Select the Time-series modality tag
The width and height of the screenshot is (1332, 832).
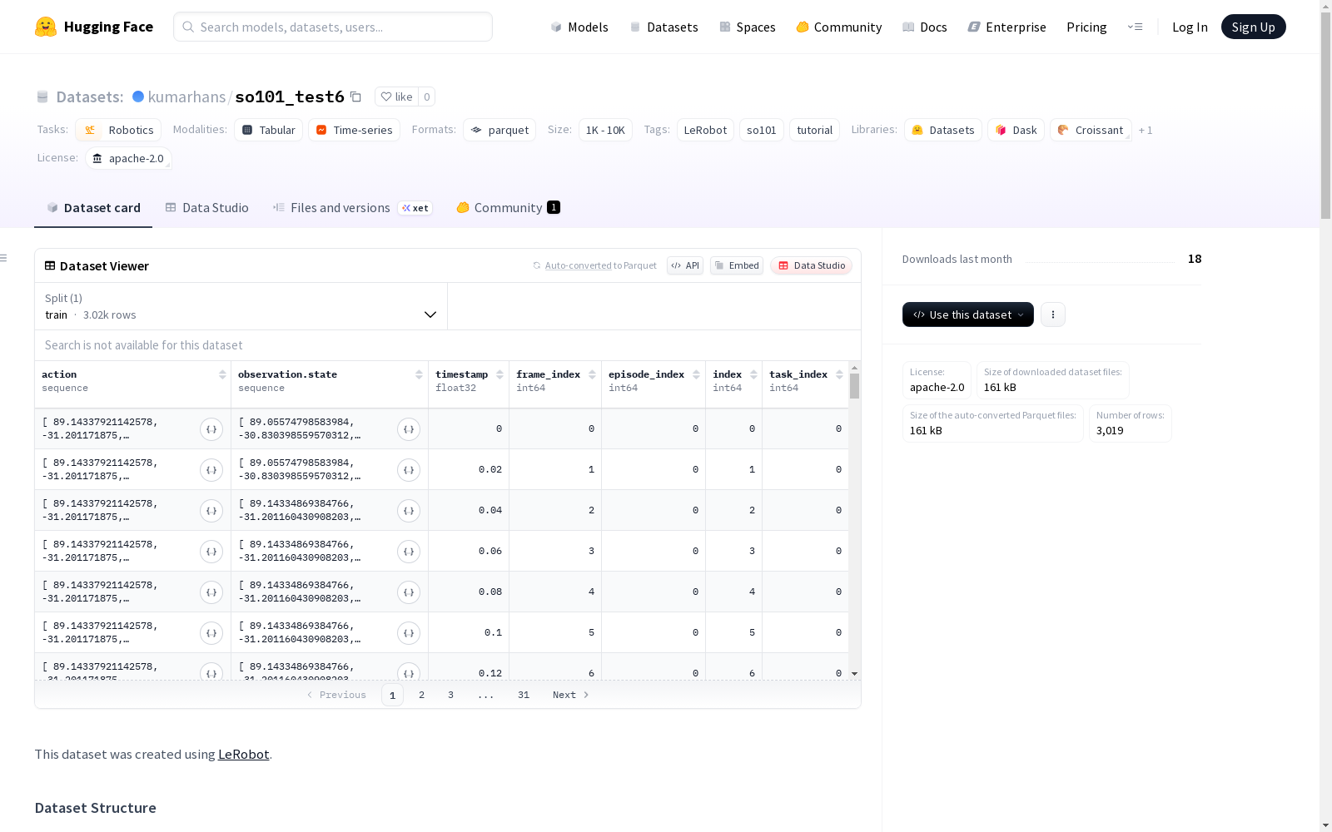click(x=354, y=130)
